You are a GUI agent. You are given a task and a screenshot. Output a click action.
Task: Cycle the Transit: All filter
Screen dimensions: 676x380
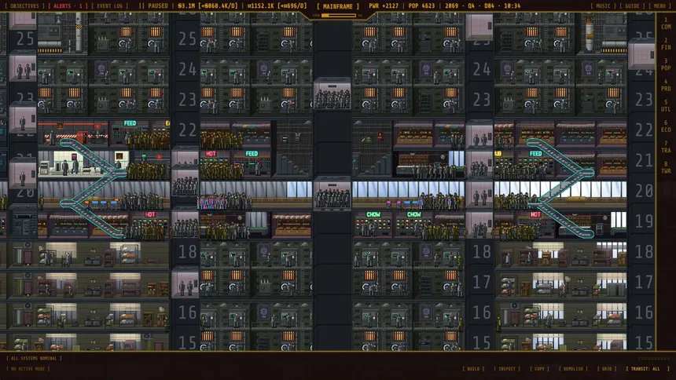[x=647, y=369]
